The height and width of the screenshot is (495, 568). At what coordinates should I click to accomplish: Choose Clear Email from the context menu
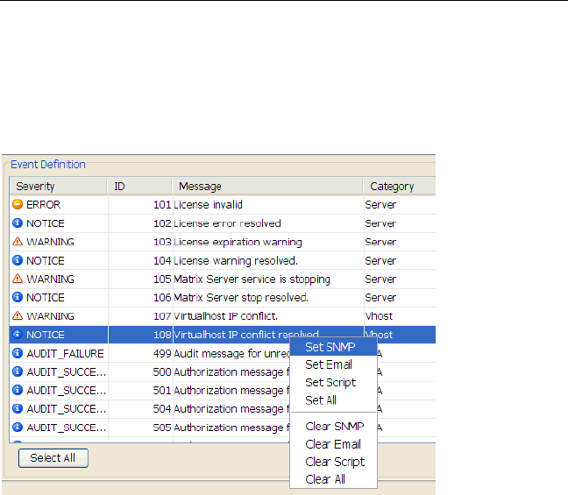[x=333, y=444]
